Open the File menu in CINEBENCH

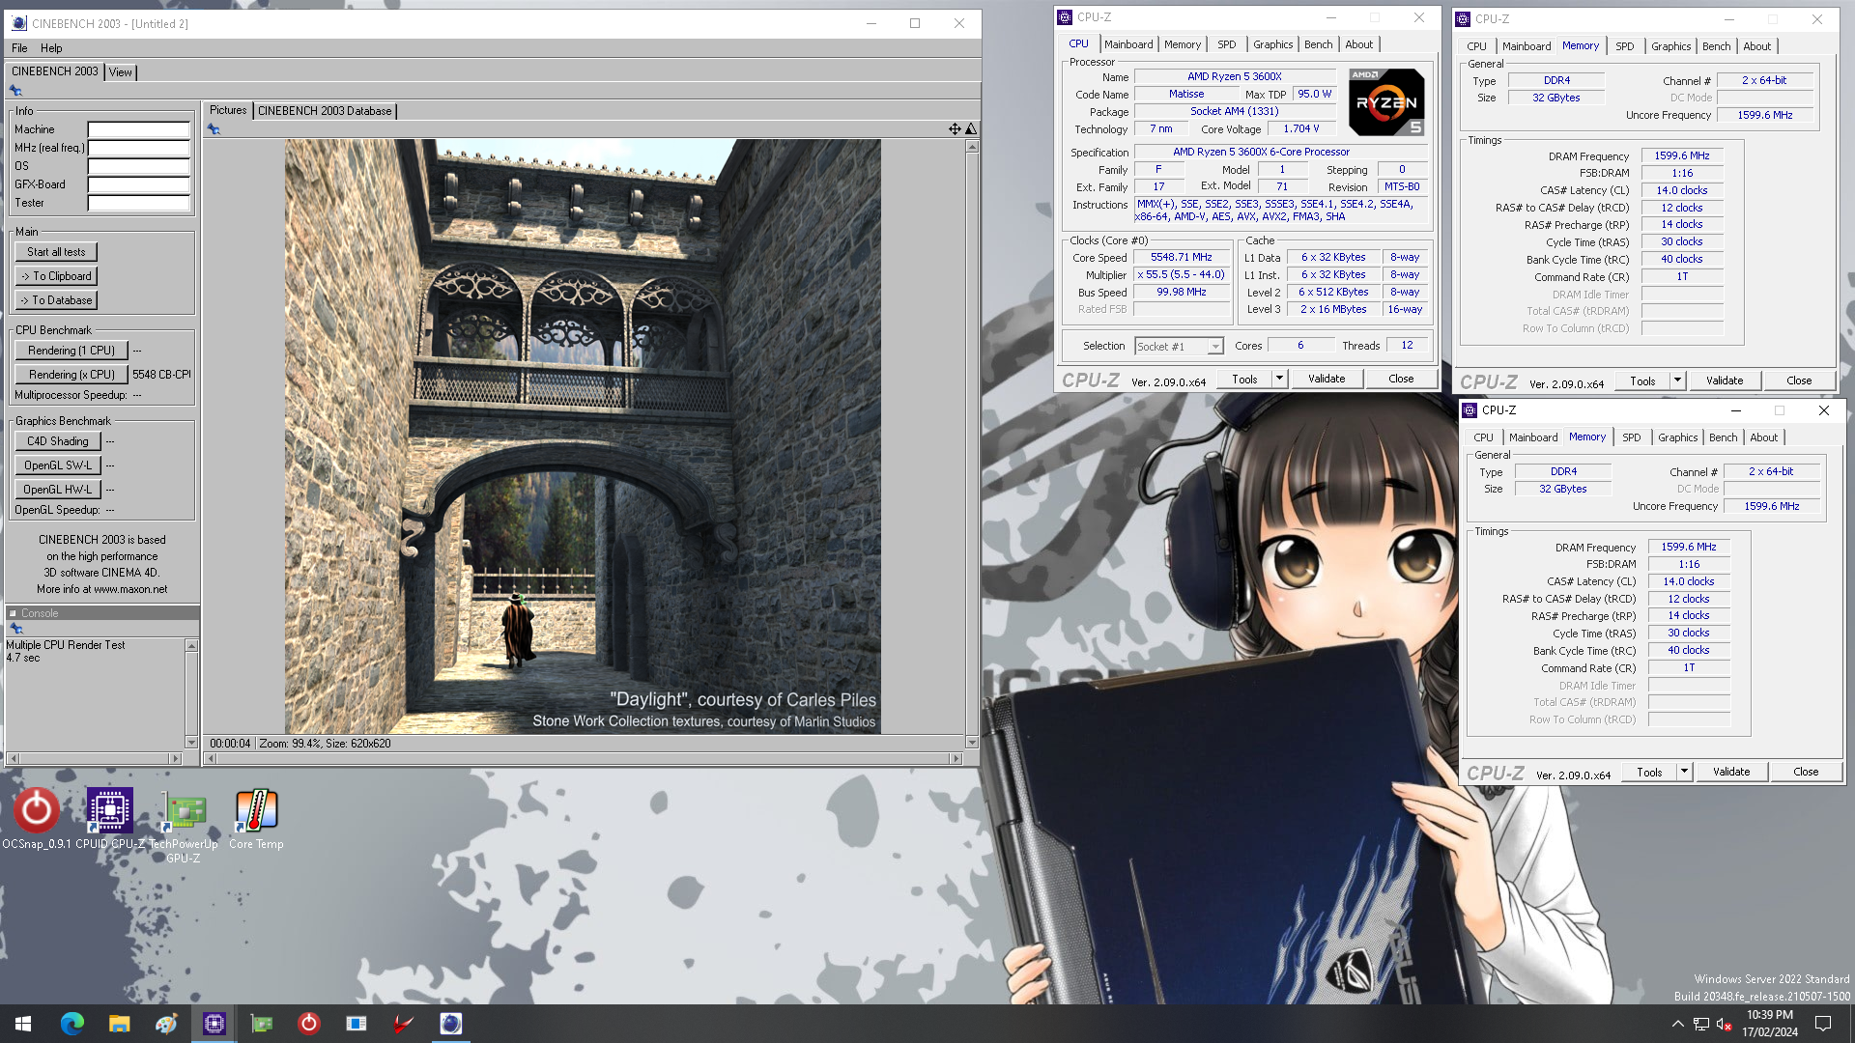pos(19,48)
